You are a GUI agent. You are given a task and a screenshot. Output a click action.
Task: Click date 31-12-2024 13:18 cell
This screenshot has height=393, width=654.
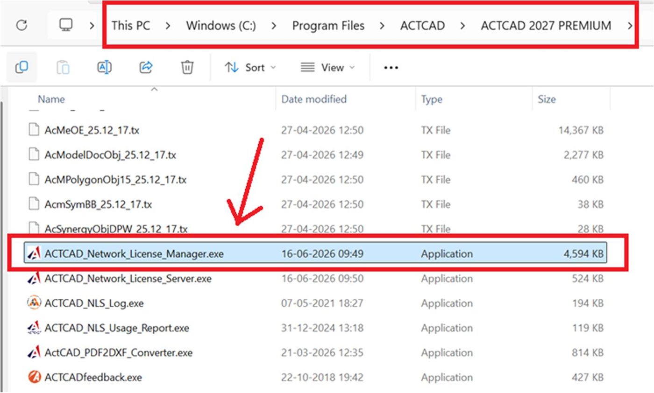322,329
